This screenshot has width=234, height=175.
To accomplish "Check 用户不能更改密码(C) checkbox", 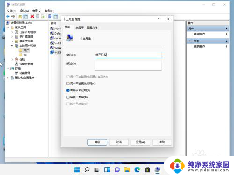I will click(x=68, y=84).
